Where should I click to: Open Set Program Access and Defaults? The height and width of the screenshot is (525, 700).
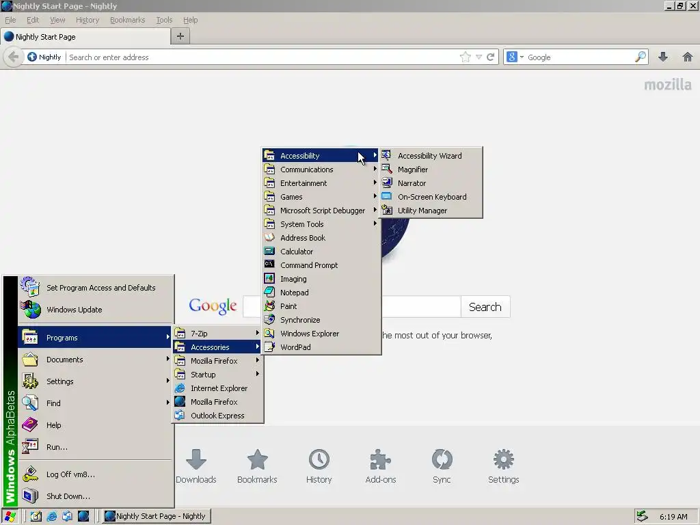point(96,288)
